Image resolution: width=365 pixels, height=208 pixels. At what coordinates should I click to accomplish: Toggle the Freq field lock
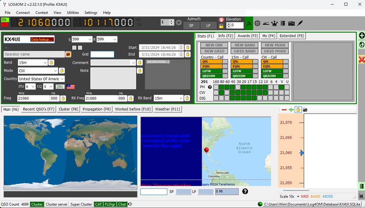pos(63,98)
